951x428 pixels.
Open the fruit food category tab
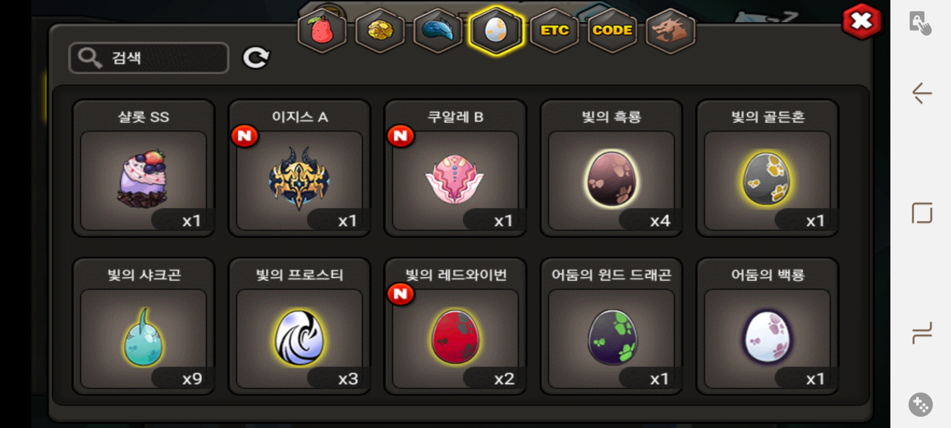click(x=322, y=31)
